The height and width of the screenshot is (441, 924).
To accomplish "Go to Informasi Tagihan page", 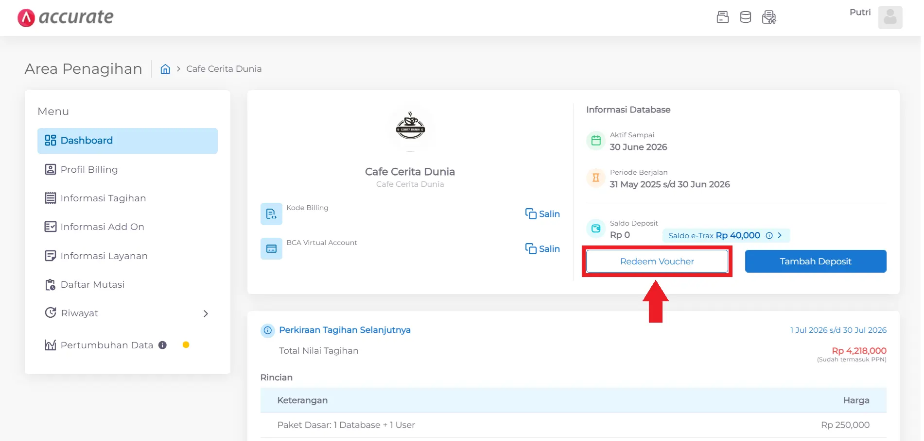I will [103, 198].
